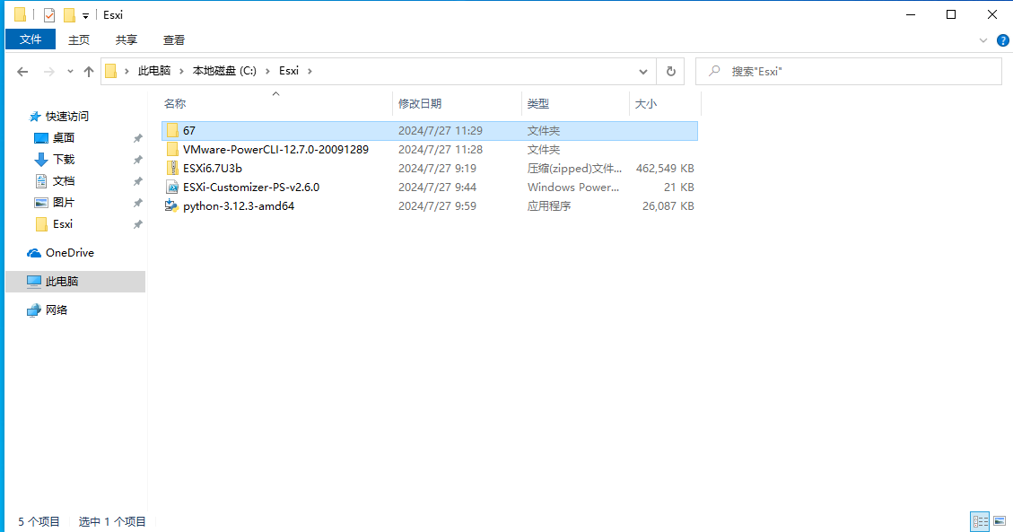Sort by the 名称 column header
This screenshot has width=1013, height=532.
(x=276, y=103)
